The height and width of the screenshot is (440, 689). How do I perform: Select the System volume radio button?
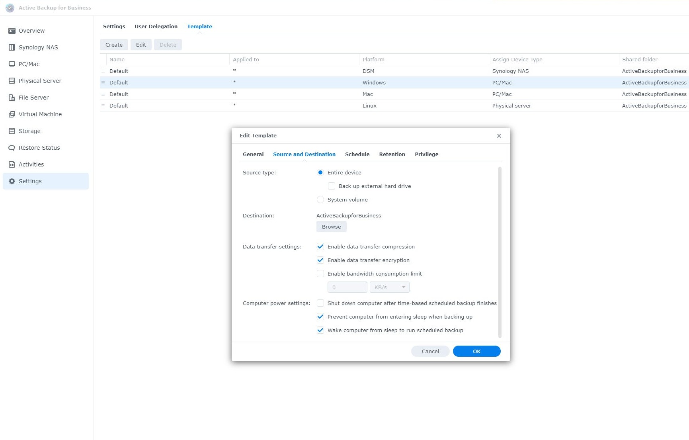(320, 199)
